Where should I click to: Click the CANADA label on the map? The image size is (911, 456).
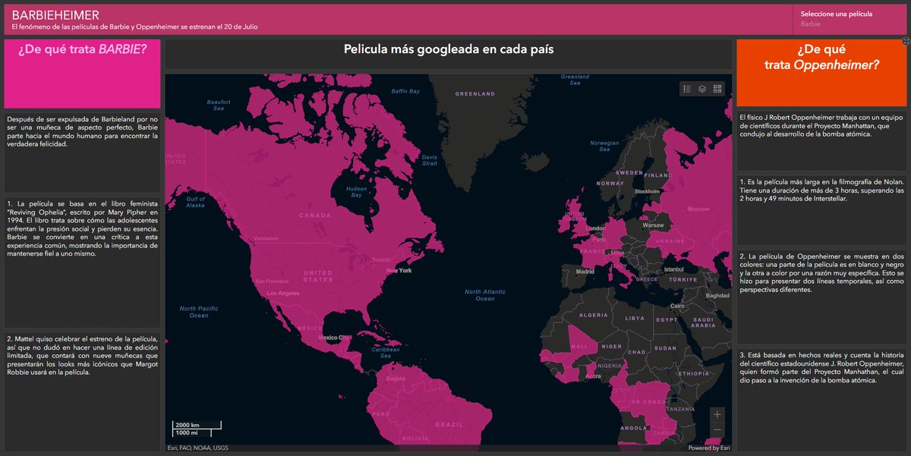coord(314,215)
